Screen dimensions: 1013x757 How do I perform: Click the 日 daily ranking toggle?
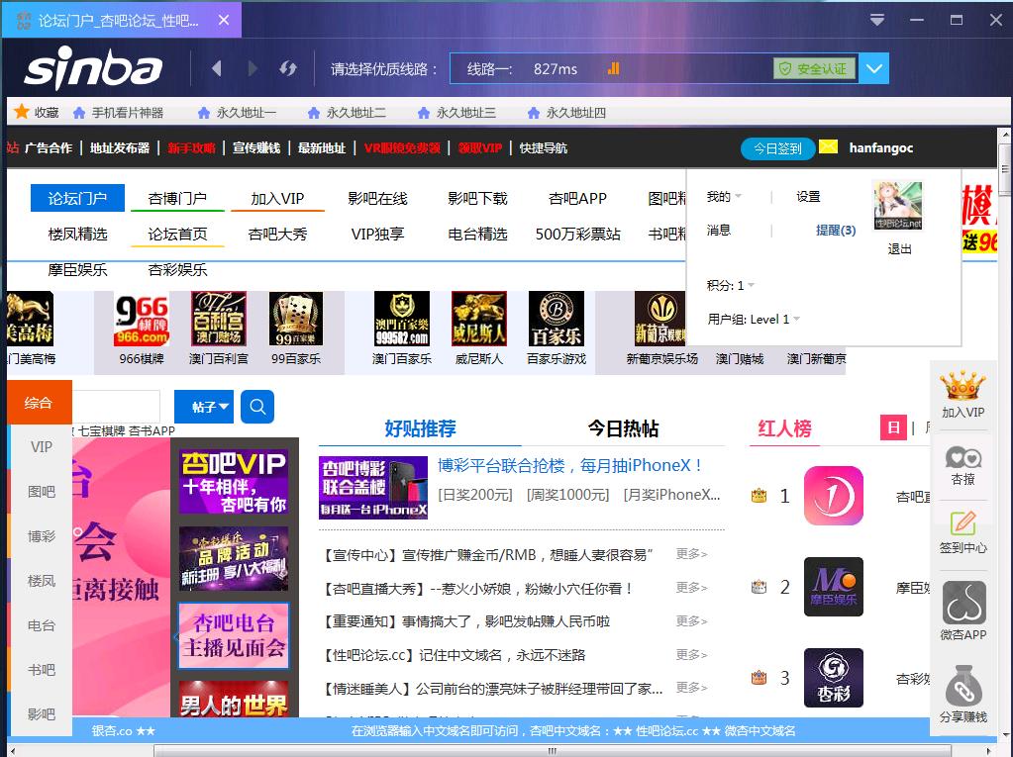[x=893, y=427]
